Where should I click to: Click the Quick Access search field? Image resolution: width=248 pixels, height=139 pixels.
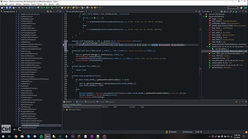[232, 8]
